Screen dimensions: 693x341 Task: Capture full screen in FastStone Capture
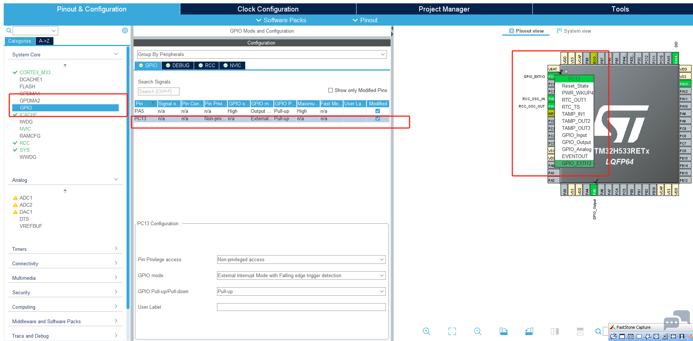coord(656,337)
